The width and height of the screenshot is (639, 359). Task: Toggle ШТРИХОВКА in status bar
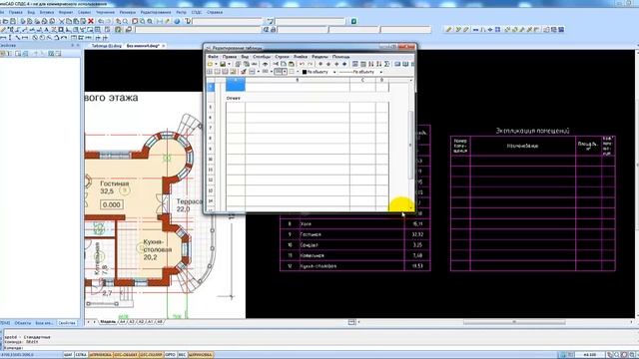[x=201, y=355]
